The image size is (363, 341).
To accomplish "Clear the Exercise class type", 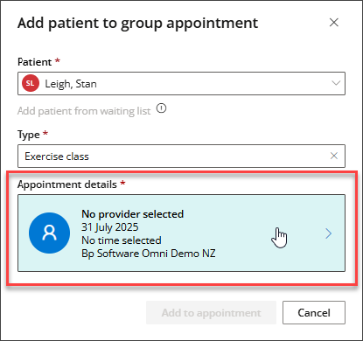I will (x=334, y=156).
